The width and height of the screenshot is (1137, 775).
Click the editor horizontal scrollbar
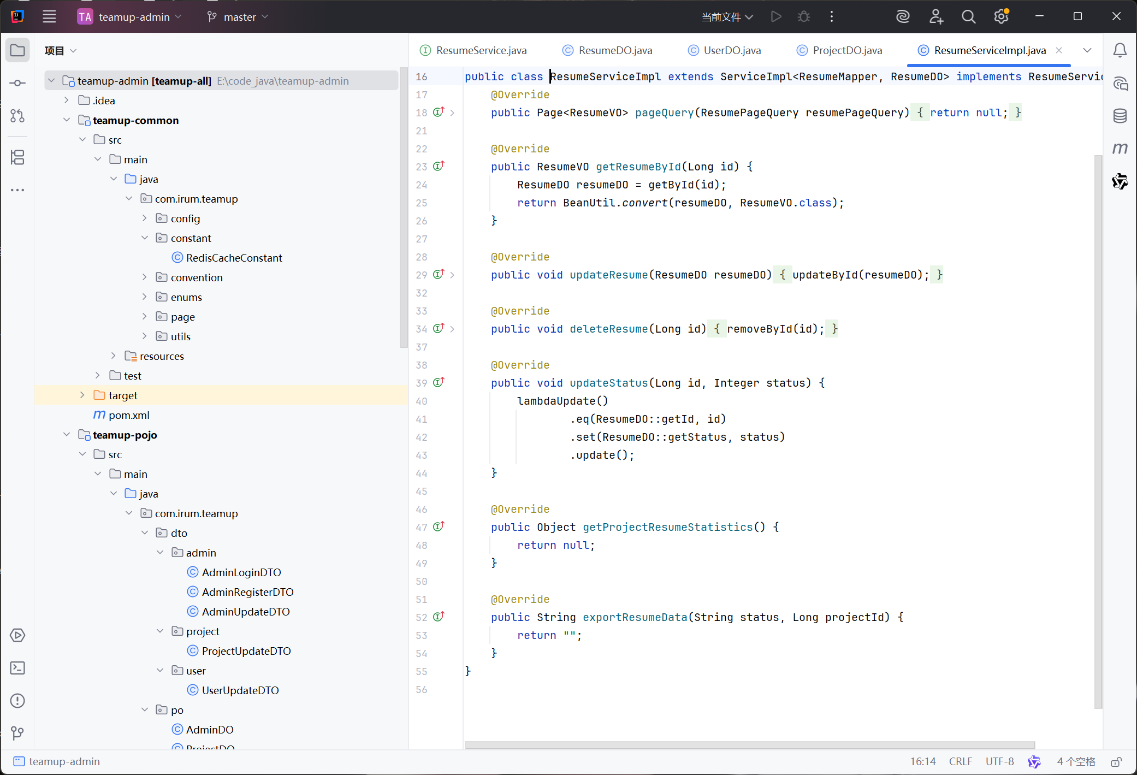[749, 745]
